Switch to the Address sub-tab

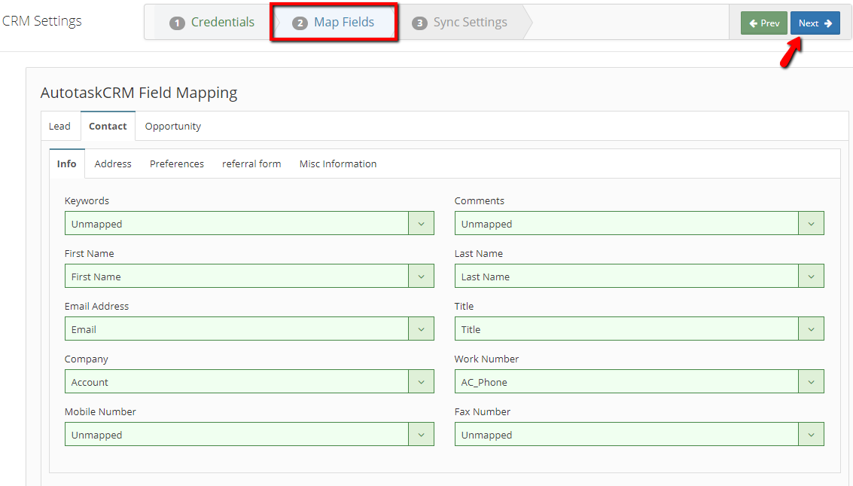coord(113,164)
